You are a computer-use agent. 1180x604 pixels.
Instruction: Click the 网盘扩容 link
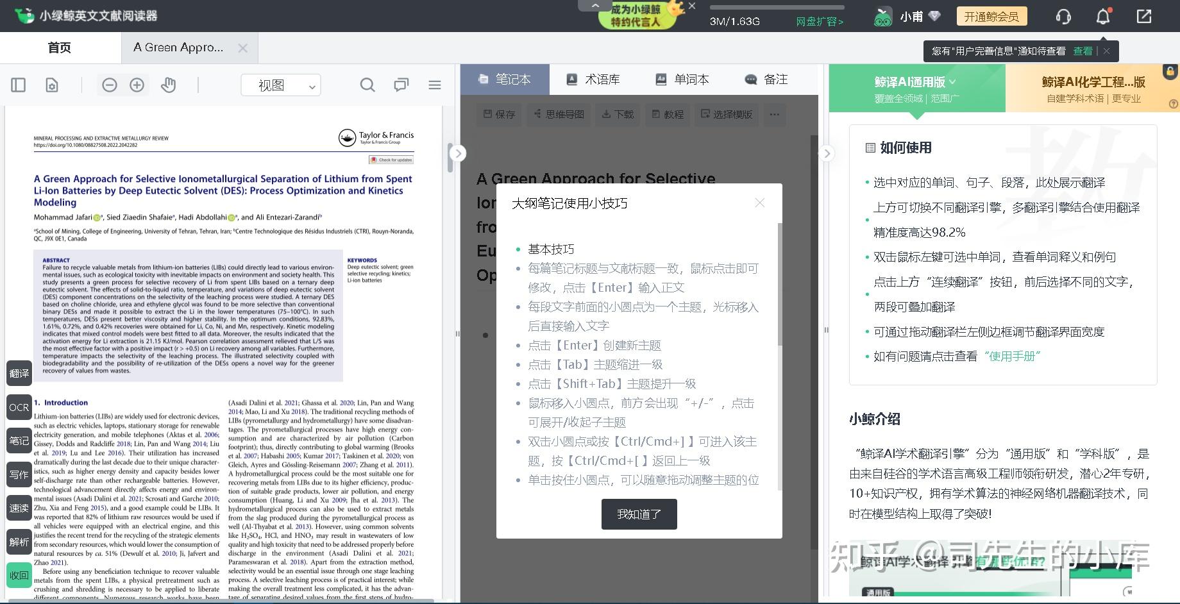(x=820, y=21)
